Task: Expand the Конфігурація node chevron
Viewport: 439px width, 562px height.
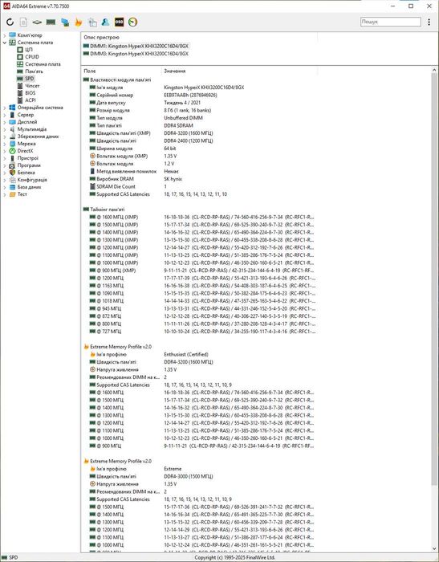Action: coord(4,180)
